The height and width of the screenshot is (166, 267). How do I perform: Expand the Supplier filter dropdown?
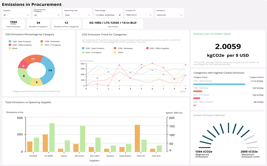point(28,15)
